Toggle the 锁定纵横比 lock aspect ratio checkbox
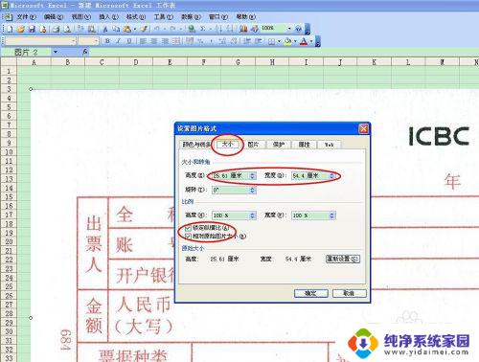Screen dimensions: 479x362 point(188,228)
